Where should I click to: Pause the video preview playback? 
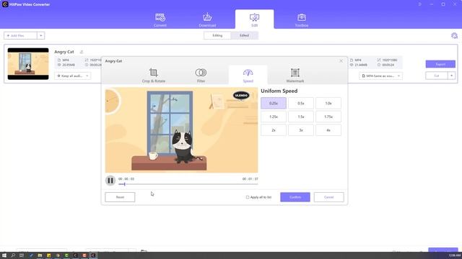(110, 181)
